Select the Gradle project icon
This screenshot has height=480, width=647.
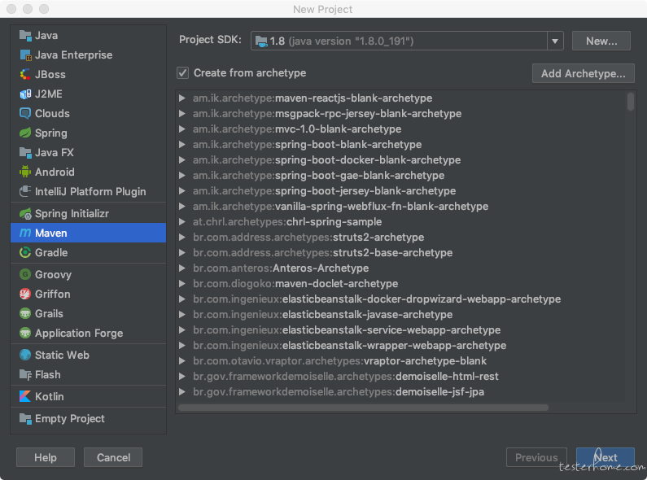(25, 252)
